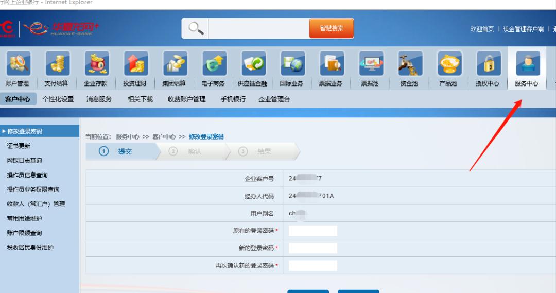Select 账户限额查询 in the sidebar
This screenshot has width=556, height=293.
25,233
